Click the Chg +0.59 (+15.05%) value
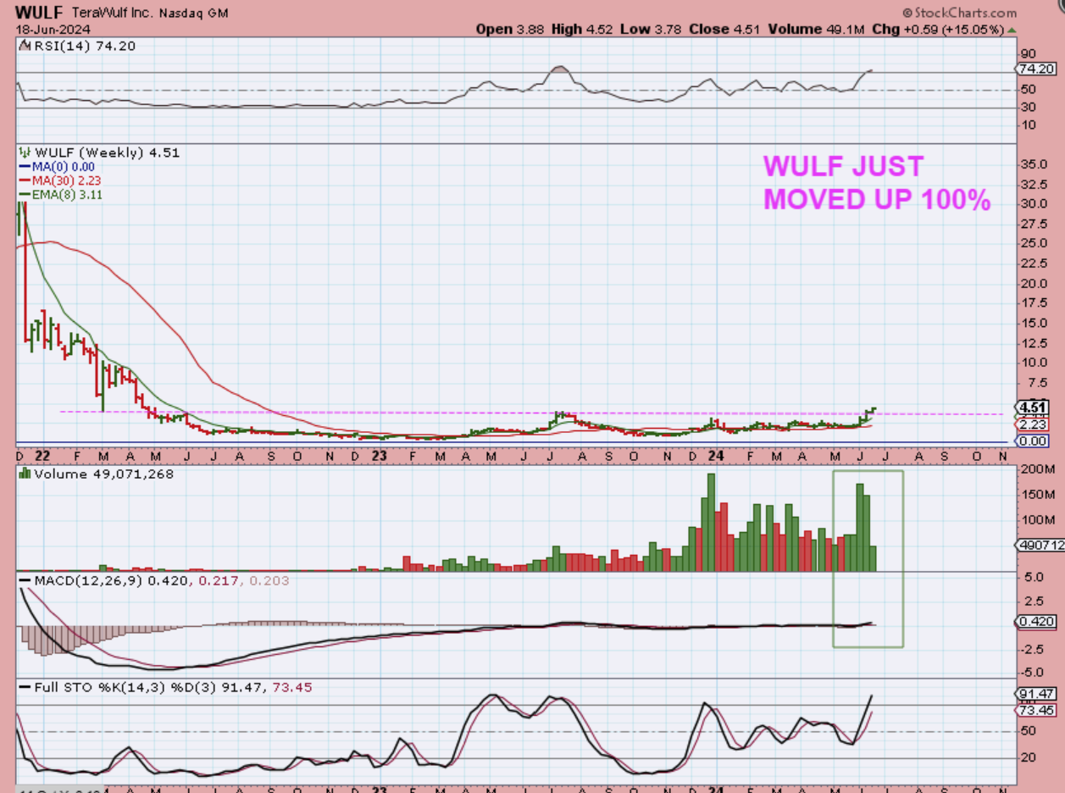This screenshot has width=1065, height=793. click(x=944, y=29)
